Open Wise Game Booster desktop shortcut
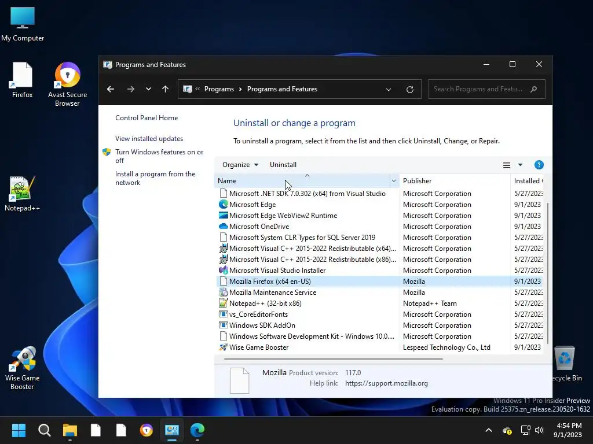Viewport: 593px width, 444px height. (x=22, y=368)
